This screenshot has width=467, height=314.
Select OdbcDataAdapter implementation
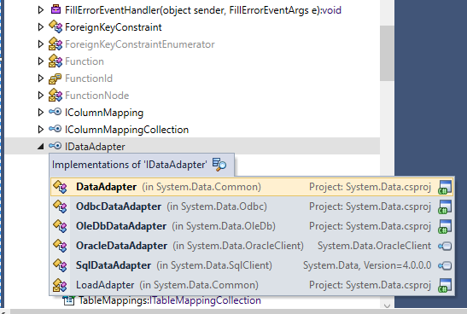click(x=252, y=206)
